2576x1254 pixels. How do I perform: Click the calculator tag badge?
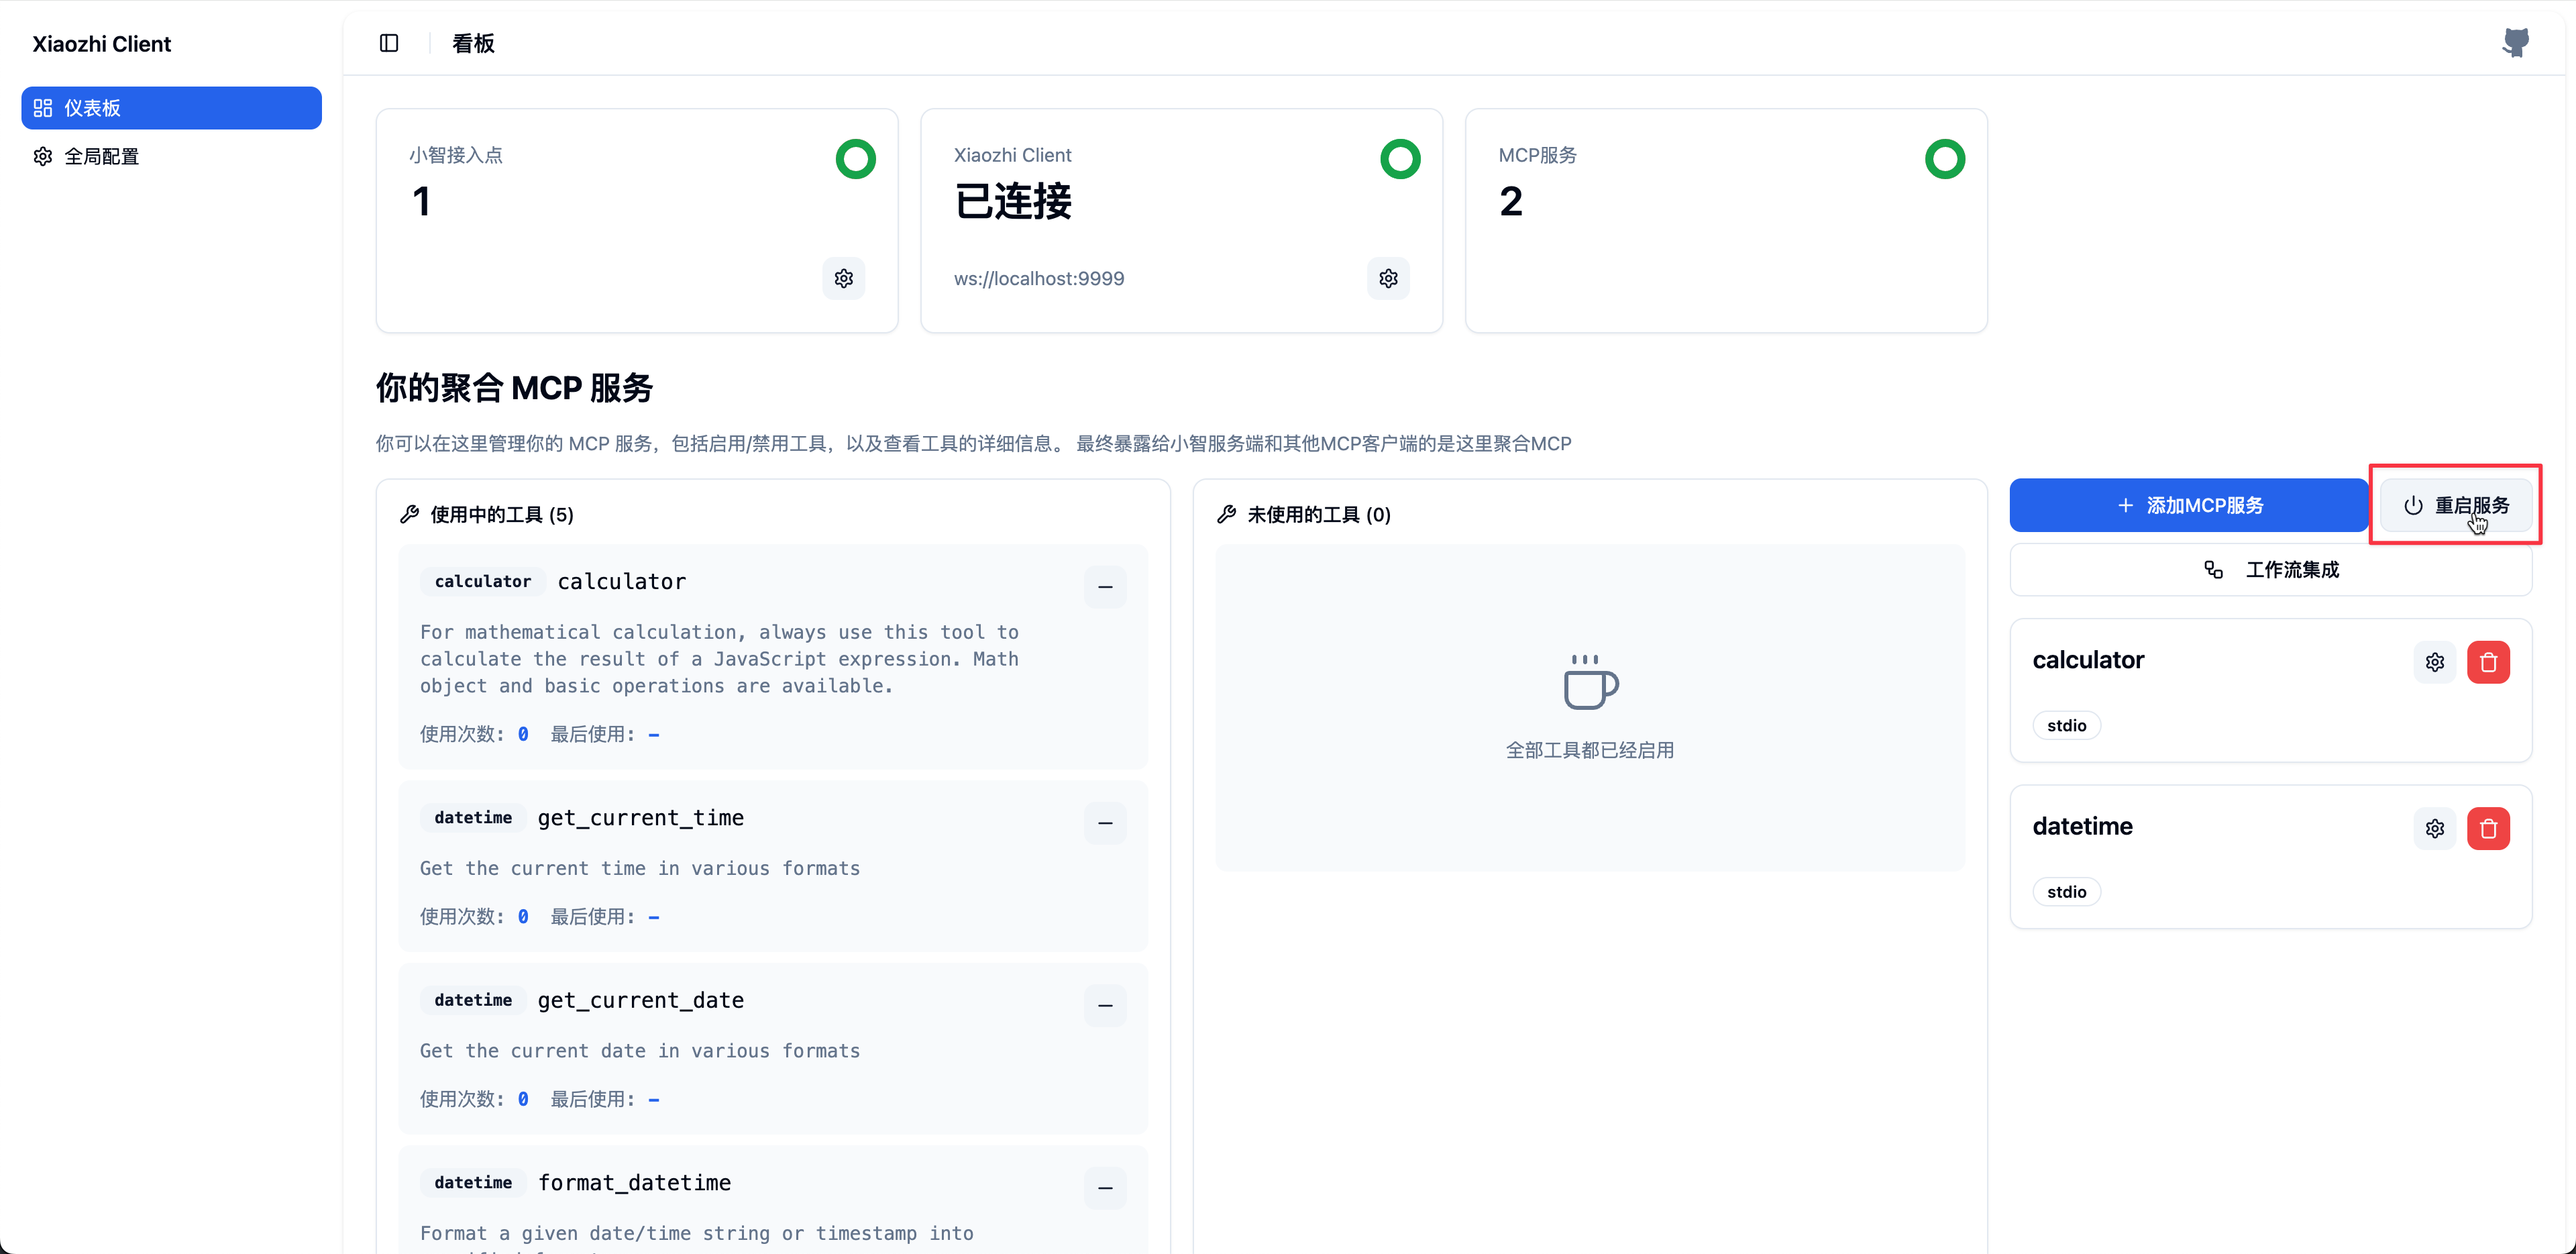click(x=482, y=581)
